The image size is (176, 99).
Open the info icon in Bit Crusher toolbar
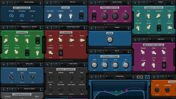coord(7,4)
